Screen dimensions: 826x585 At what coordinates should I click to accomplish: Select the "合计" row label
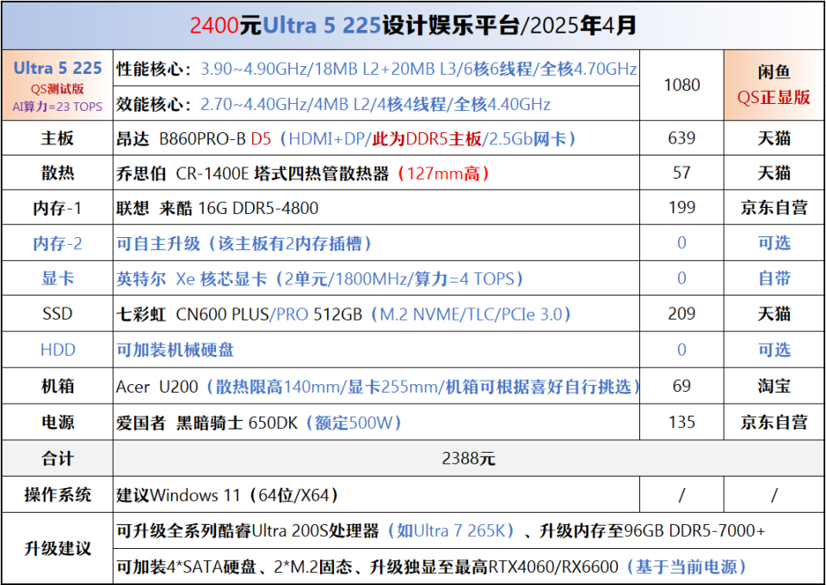(58, 459)
